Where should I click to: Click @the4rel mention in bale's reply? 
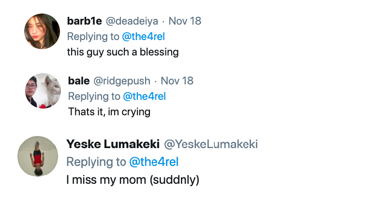coord(145,96)
